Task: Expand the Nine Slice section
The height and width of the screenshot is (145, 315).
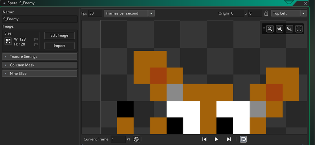Action: pyautogui.click(x=40, y=74)
